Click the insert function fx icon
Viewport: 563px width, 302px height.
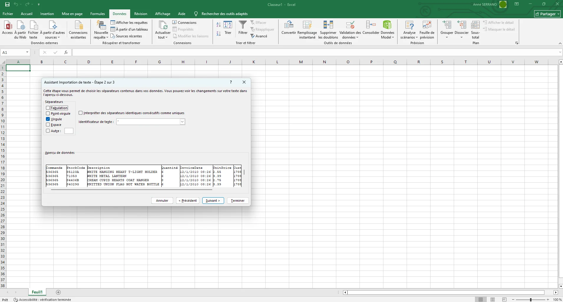click(x=66, y=52)
